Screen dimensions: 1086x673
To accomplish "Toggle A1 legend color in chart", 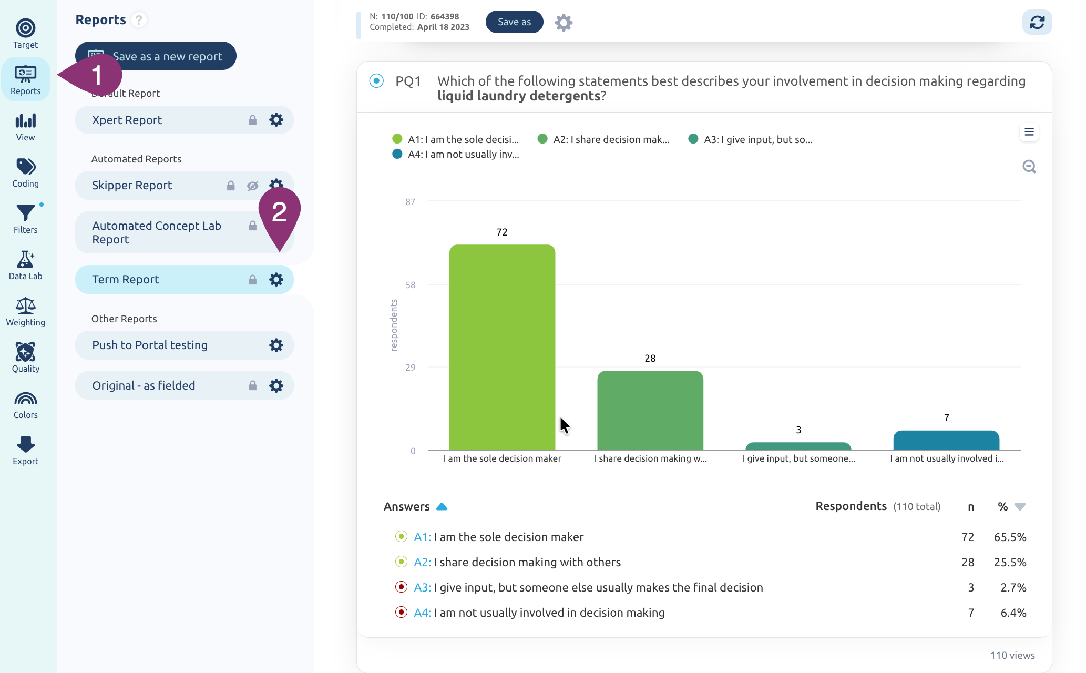I will pos(397,139).
